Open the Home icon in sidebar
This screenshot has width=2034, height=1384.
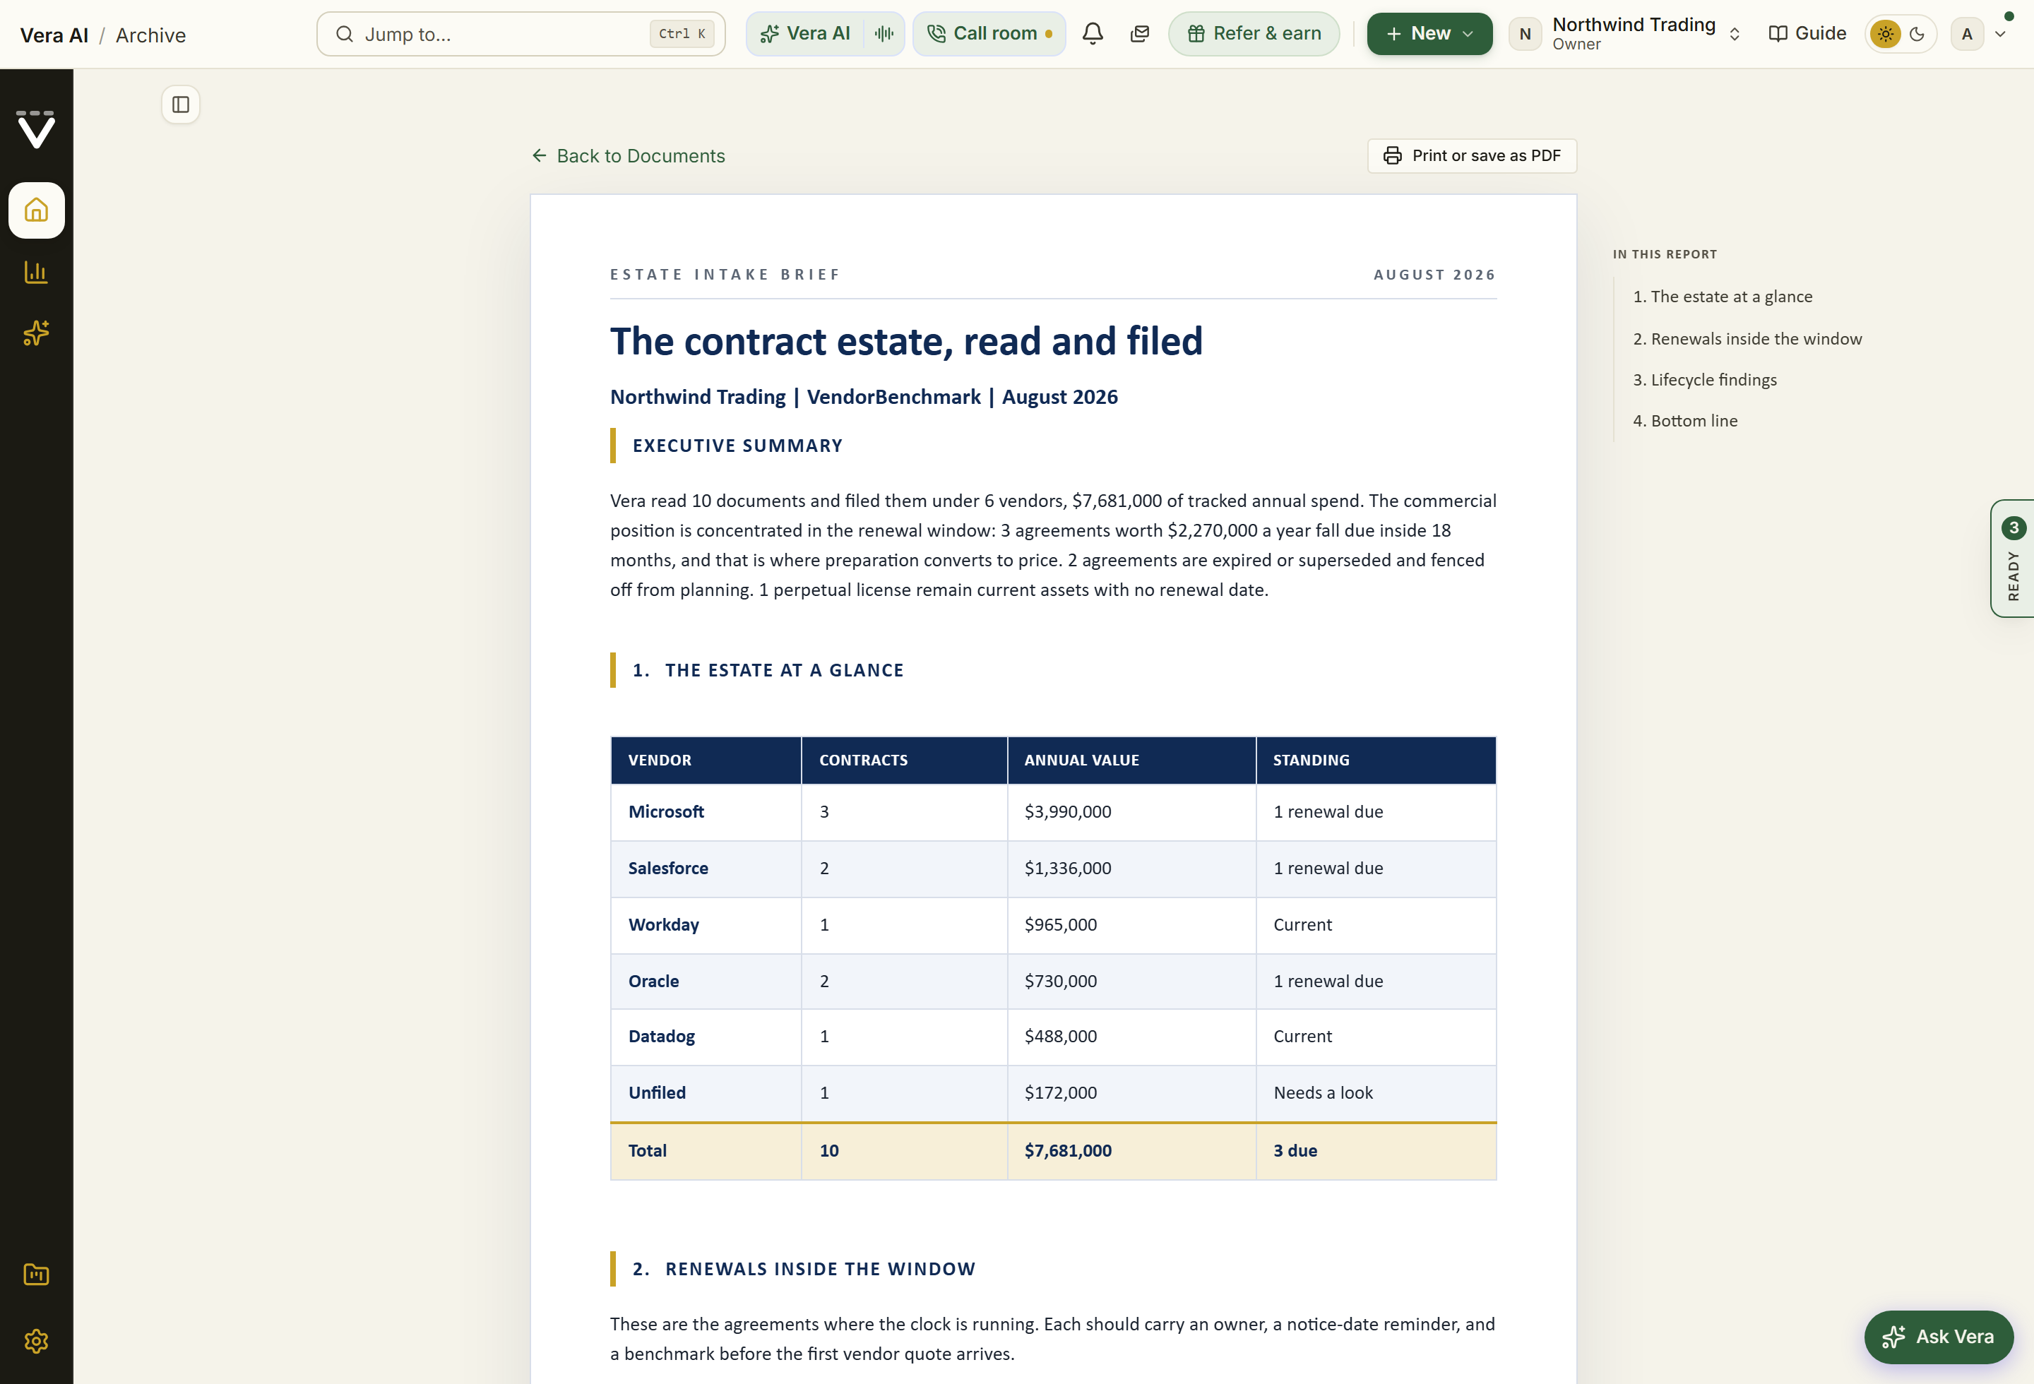[x=36, y=210]
